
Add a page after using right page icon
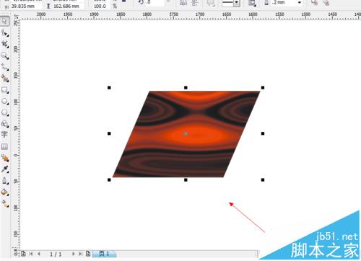click(x=88, y=253)
